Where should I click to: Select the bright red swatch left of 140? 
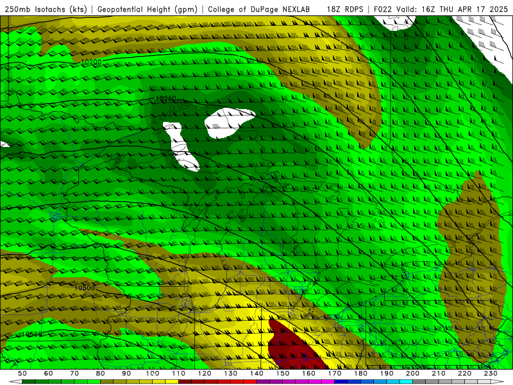click(x=250, y=382)
